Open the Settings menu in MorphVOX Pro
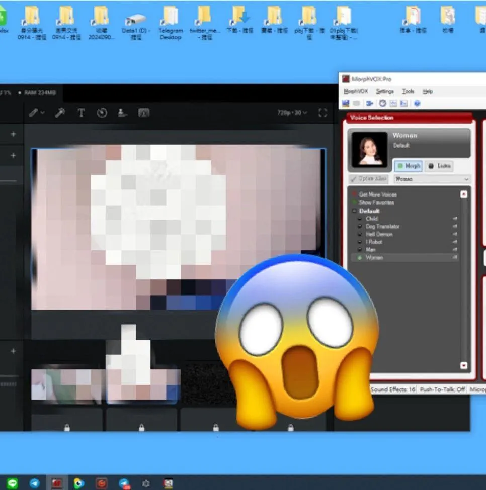Image resolution: width=486 pixels, height=490 pixels. [x=385, y=91]
